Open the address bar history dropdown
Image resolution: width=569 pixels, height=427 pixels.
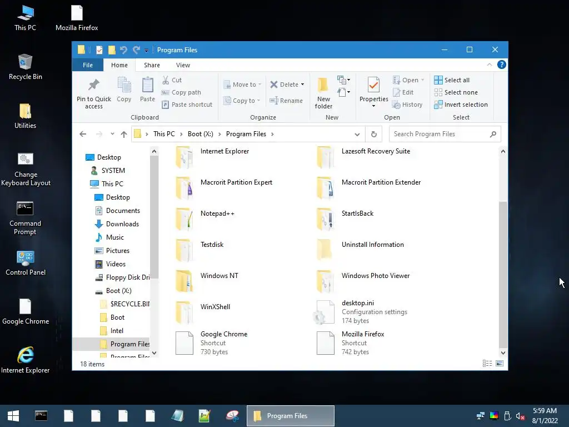(357, 135)
